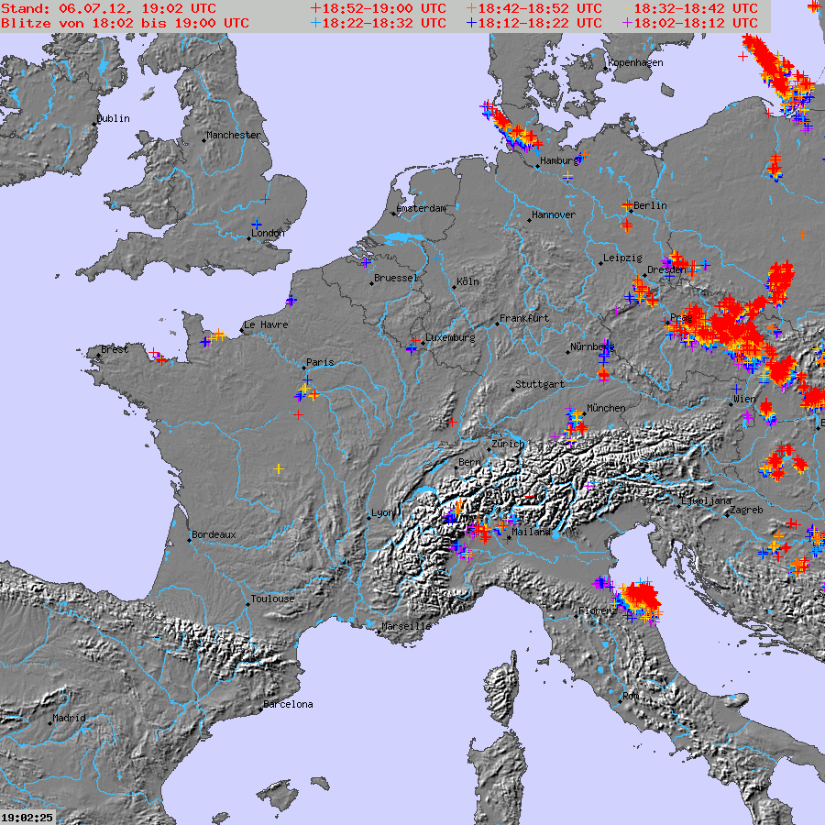This screenshot has height=825, width=825.
Task: Click the Brest city label
Action: point(115,349)
